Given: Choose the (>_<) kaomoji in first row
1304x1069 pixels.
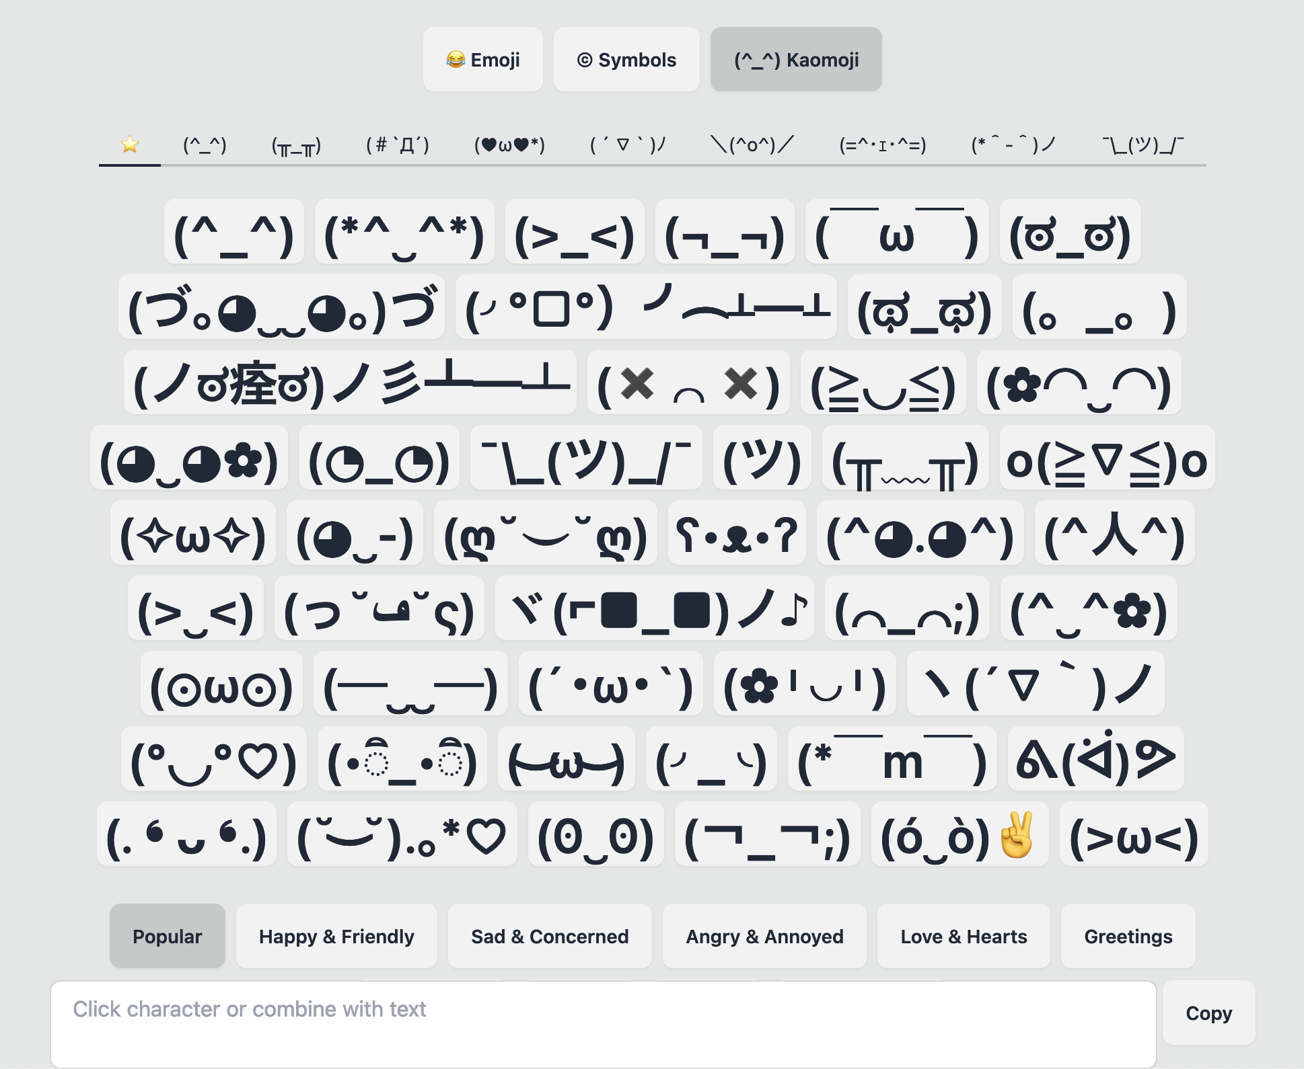Looking at the screenshot, I should (574, 232).
